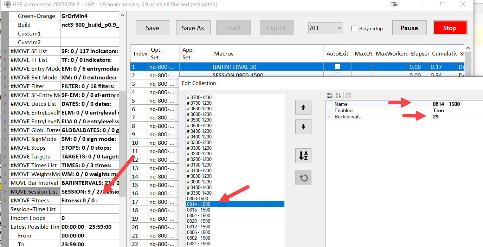Screen dimensions: 483x247
Task: Switch property grid to alphabetical sort
Action: click(x=338, y=95)
